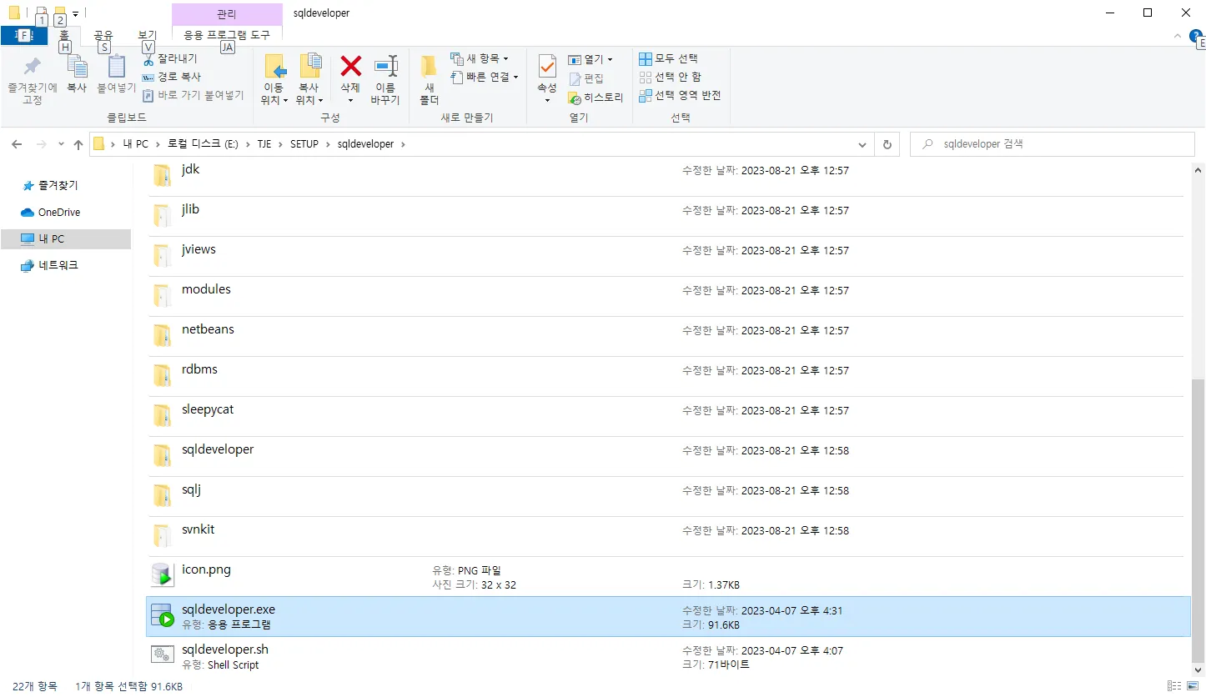The width and height of the screenshot is (1206, 697).
Task: Click 경로 복사 in the clipboard group
Action: [x=172, y=77]
